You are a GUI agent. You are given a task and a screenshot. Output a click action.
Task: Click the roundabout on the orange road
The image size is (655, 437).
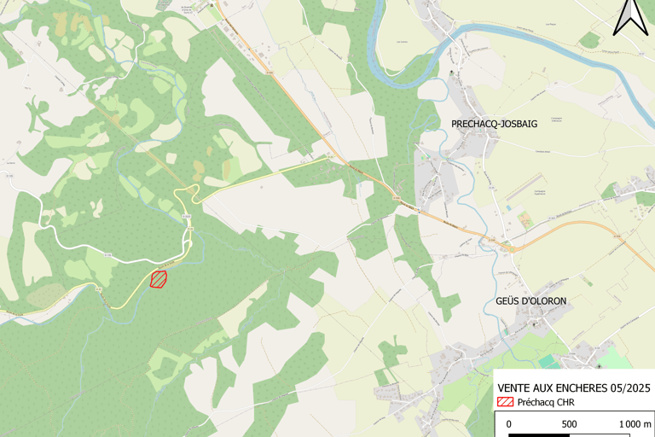[x=512, y=250]
